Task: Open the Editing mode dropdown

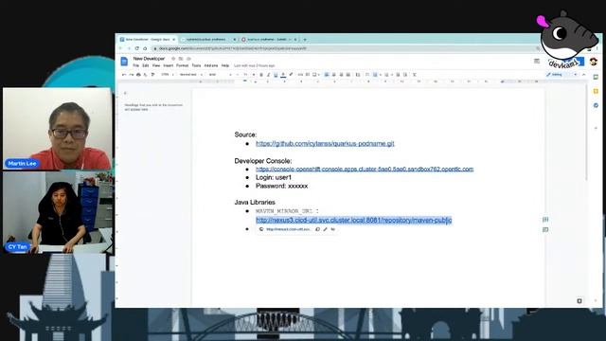Action: click(x=562, y=74)
